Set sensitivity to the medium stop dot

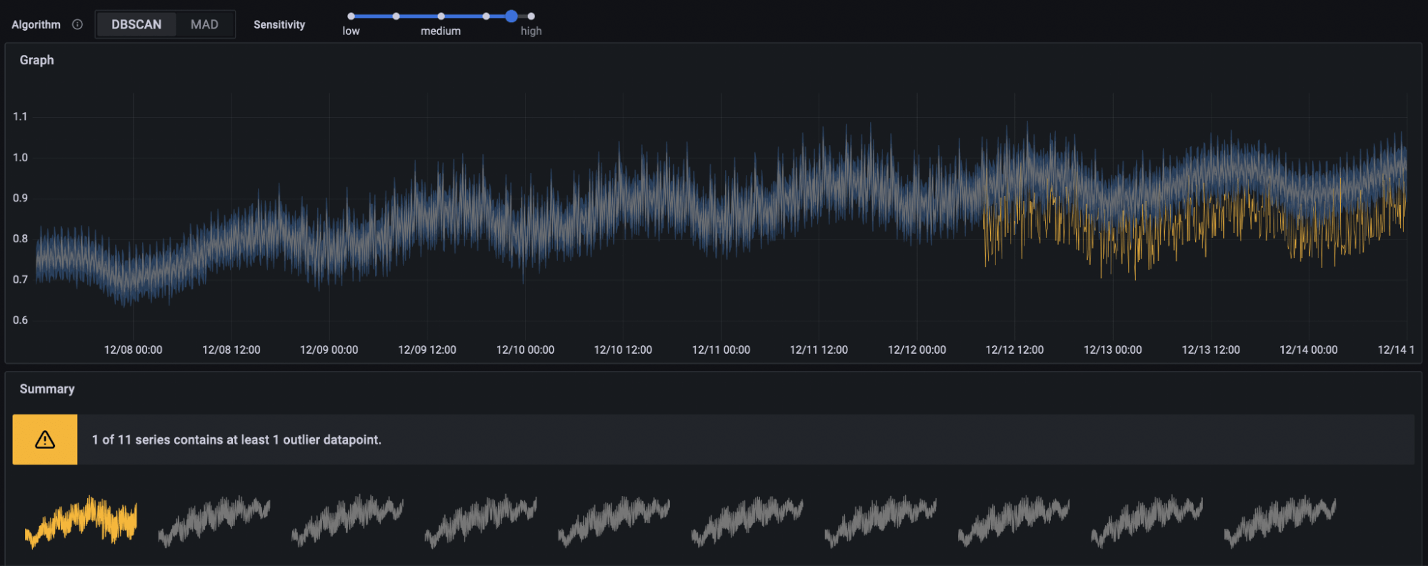point(441,16)
